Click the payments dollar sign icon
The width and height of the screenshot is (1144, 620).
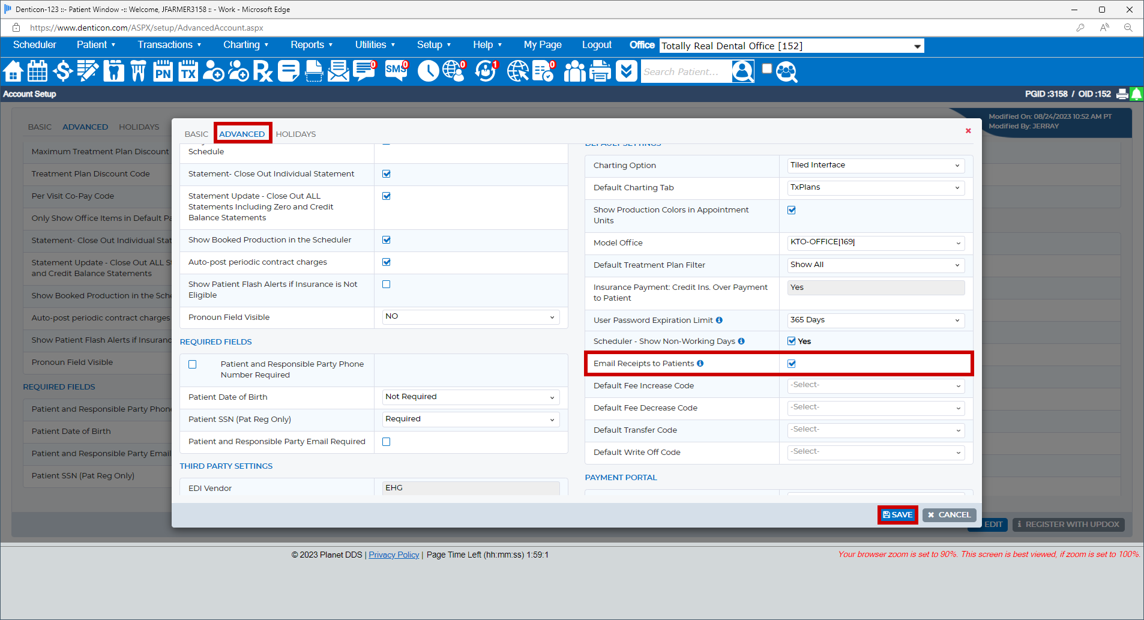click(62, 71)
